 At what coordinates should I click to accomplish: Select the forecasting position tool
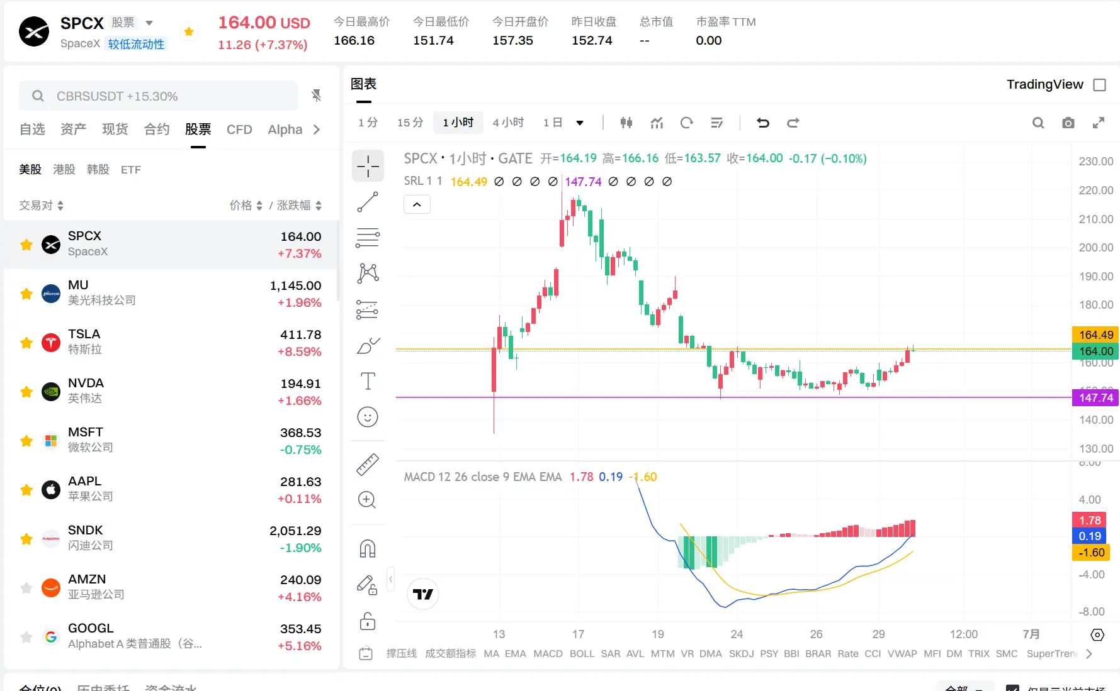368,309
